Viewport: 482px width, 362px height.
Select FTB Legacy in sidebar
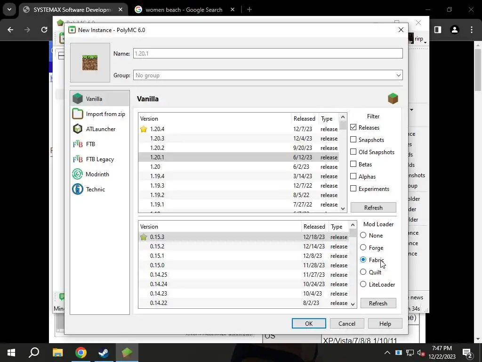(100, 159)
